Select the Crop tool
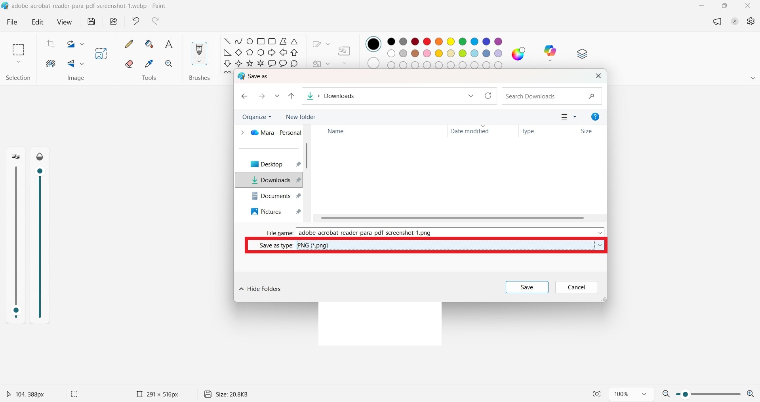 51,44
